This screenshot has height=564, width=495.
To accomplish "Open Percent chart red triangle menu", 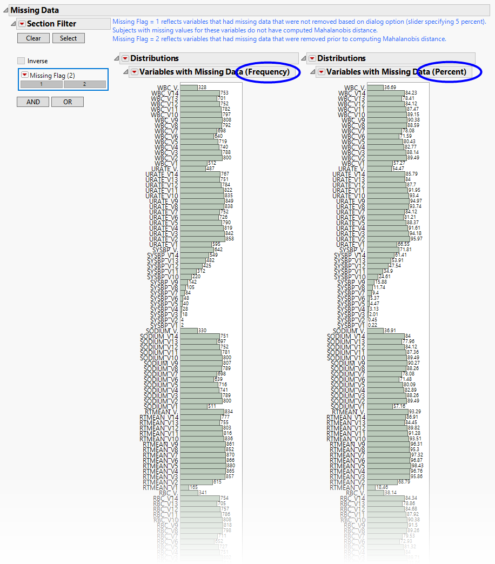I will [x=321, y=72].
